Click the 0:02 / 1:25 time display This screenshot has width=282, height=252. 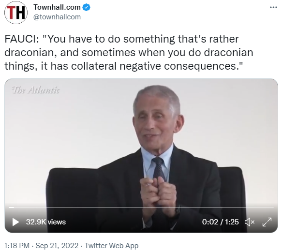[220, 222]
